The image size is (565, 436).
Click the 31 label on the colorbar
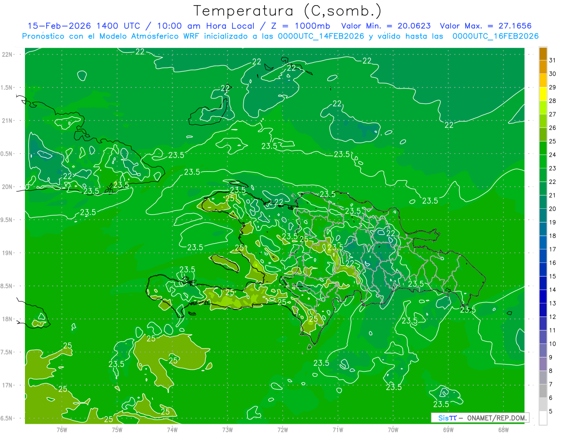(x=553, y=60)
